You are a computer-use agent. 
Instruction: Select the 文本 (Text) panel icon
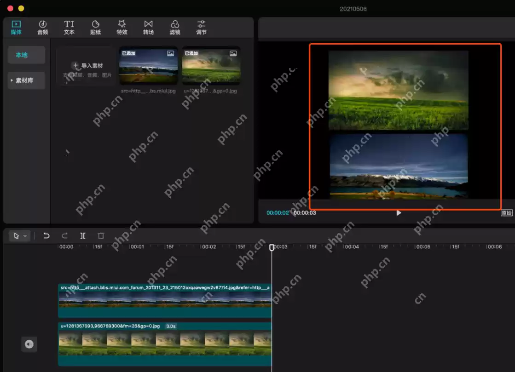[69, 27]
